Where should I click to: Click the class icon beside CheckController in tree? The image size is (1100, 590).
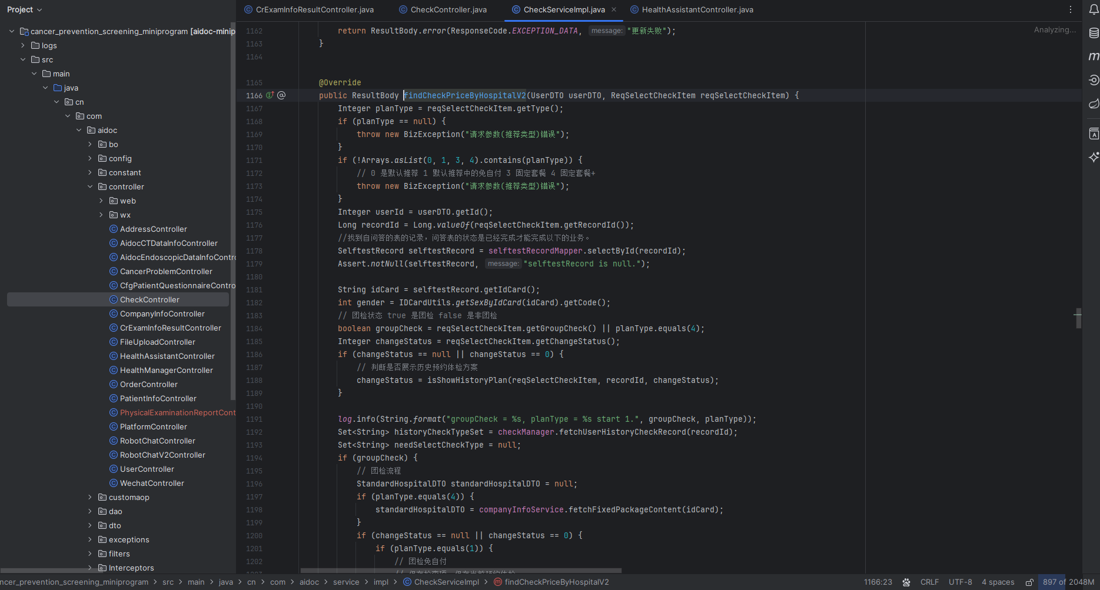[114, 299]
